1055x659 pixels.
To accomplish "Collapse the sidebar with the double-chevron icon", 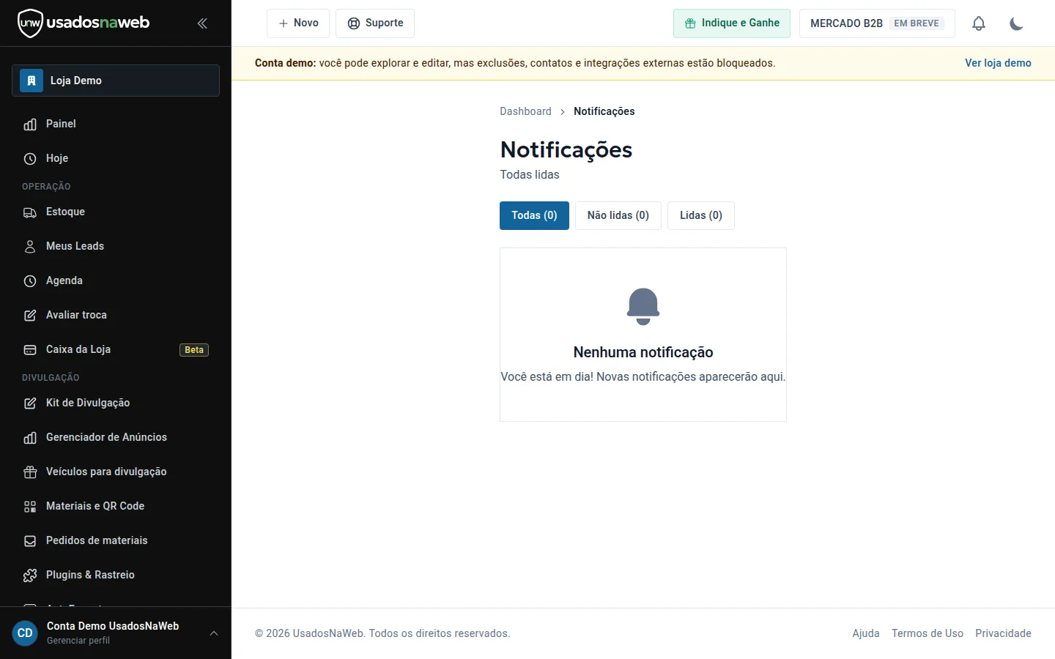I will (x=202, y=23).
